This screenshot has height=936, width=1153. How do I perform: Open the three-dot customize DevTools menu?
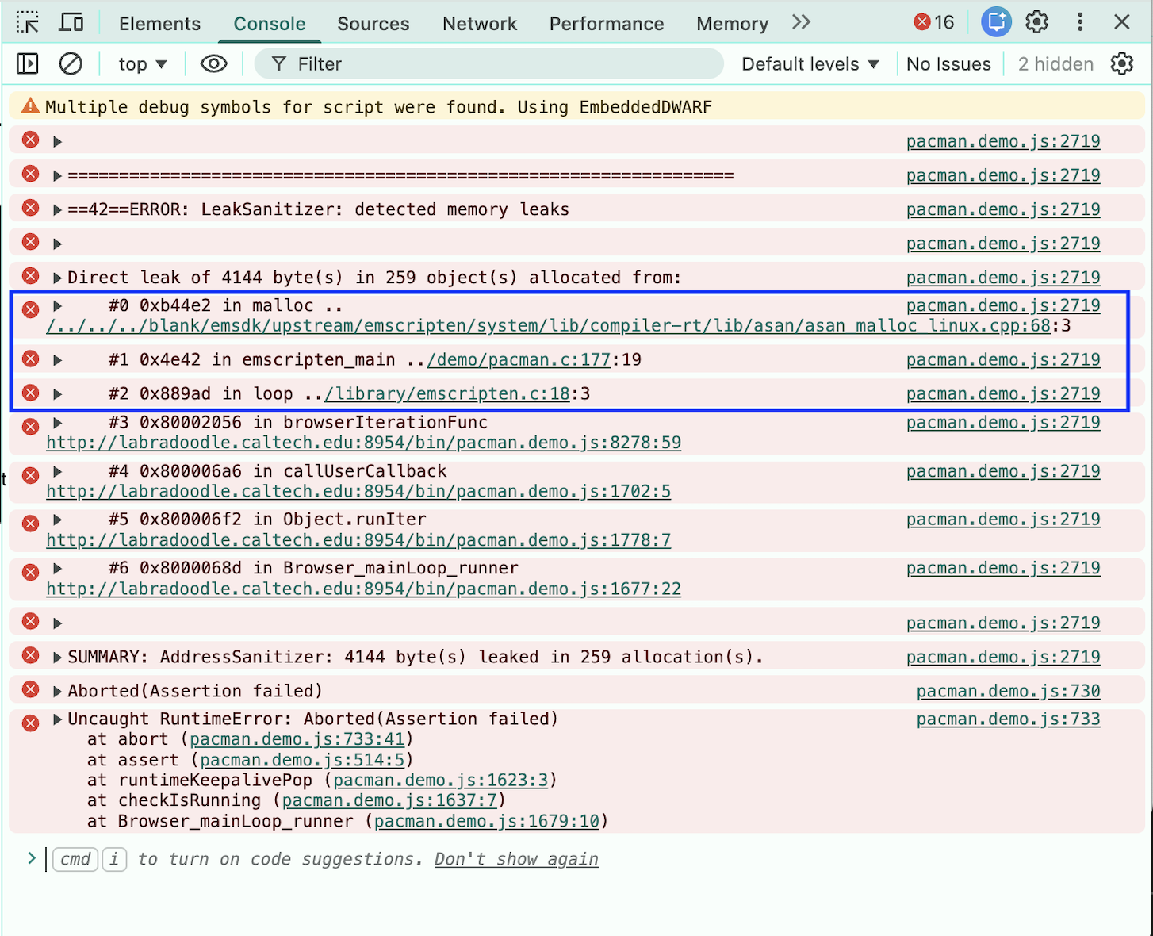point(1079,22)
